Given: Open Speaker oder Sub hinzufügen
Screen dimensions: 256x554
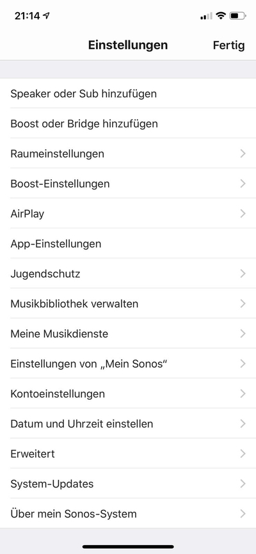Looking at the screenshot, I should pos(128,93).
